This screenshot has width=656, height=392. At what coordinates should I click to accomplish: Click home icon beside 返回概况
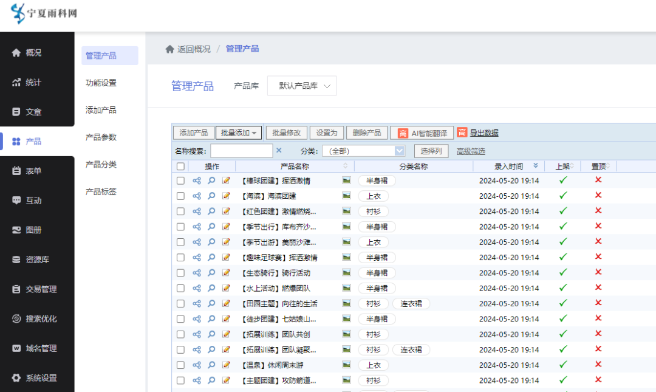[170, 49]
